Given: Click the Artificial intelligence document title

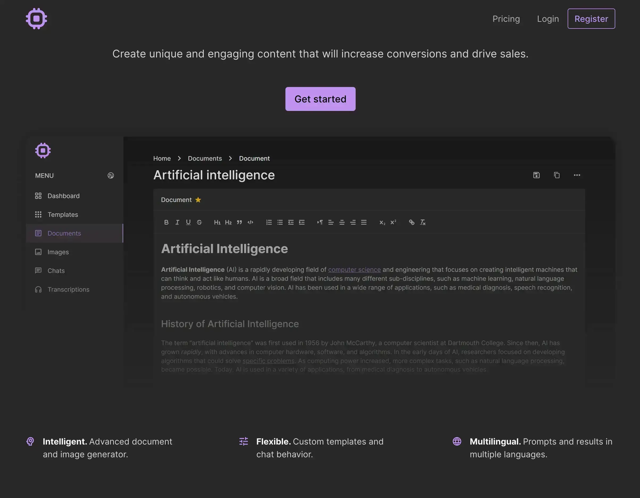Looking at the screenshot, I should click(x=214, y=175).
